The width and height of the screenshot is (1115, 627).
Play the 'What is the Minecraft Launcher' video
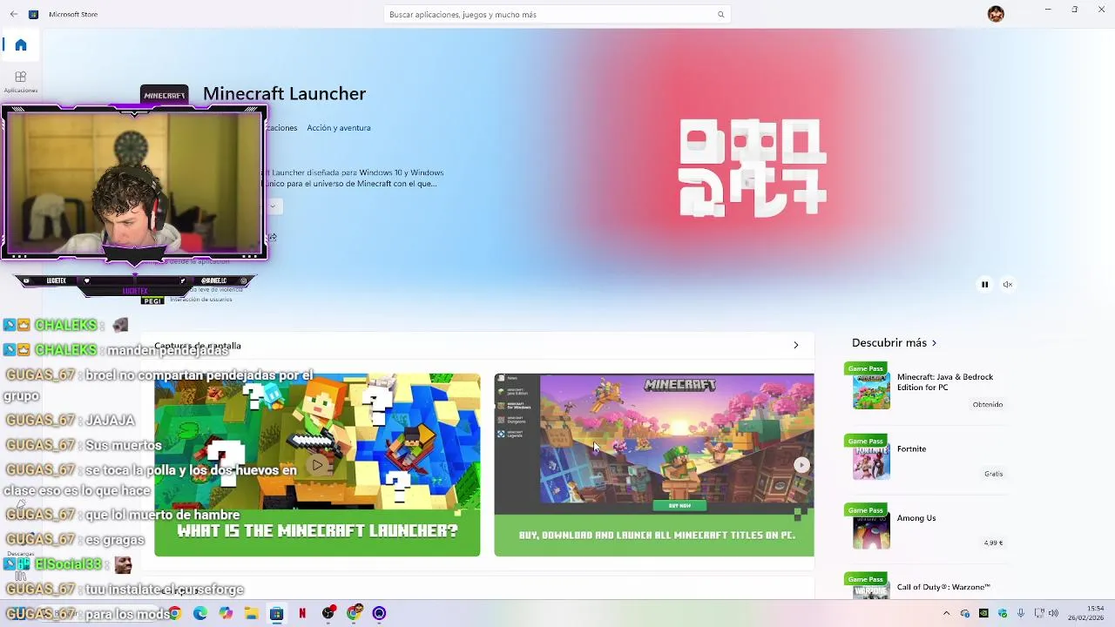[317, 465]
